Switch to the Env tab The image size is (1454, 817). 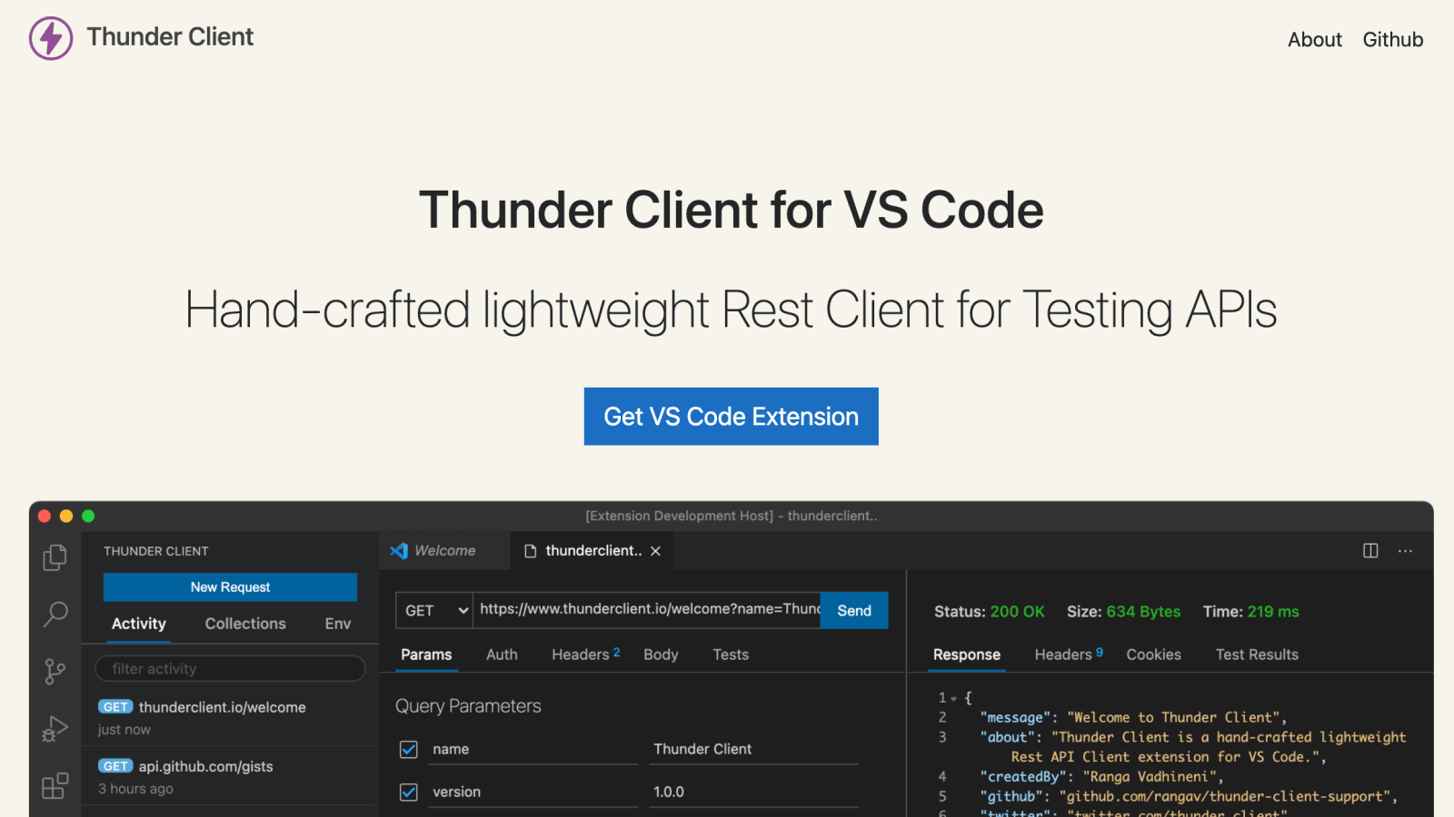pyautogui.click(x=338, y=624)
